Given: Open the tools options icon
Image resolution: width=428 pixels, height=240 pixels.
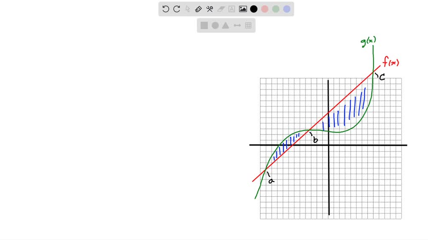Looking at the screenshot, I should point(209,9).
